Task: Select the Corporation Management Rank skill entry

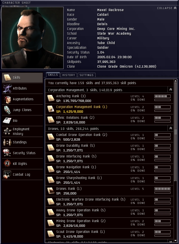Action: click(109, 109)
